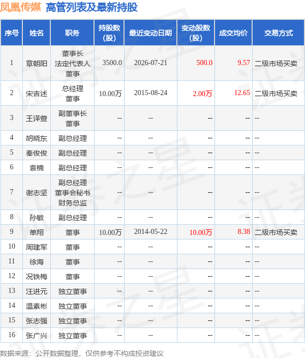Select the name 单翔 in row 9
Image resolution: width=305 pixels, height=358 pixels.
tap(37, 232)
